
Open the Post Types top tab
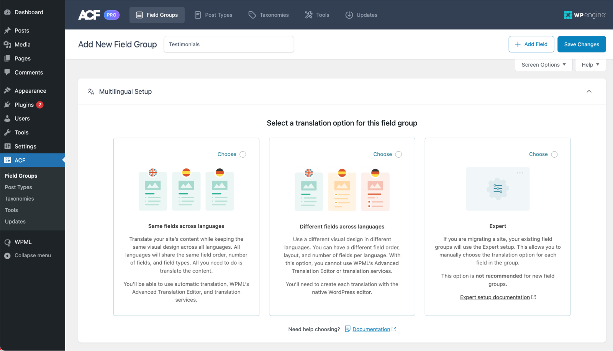coord(214,15)
